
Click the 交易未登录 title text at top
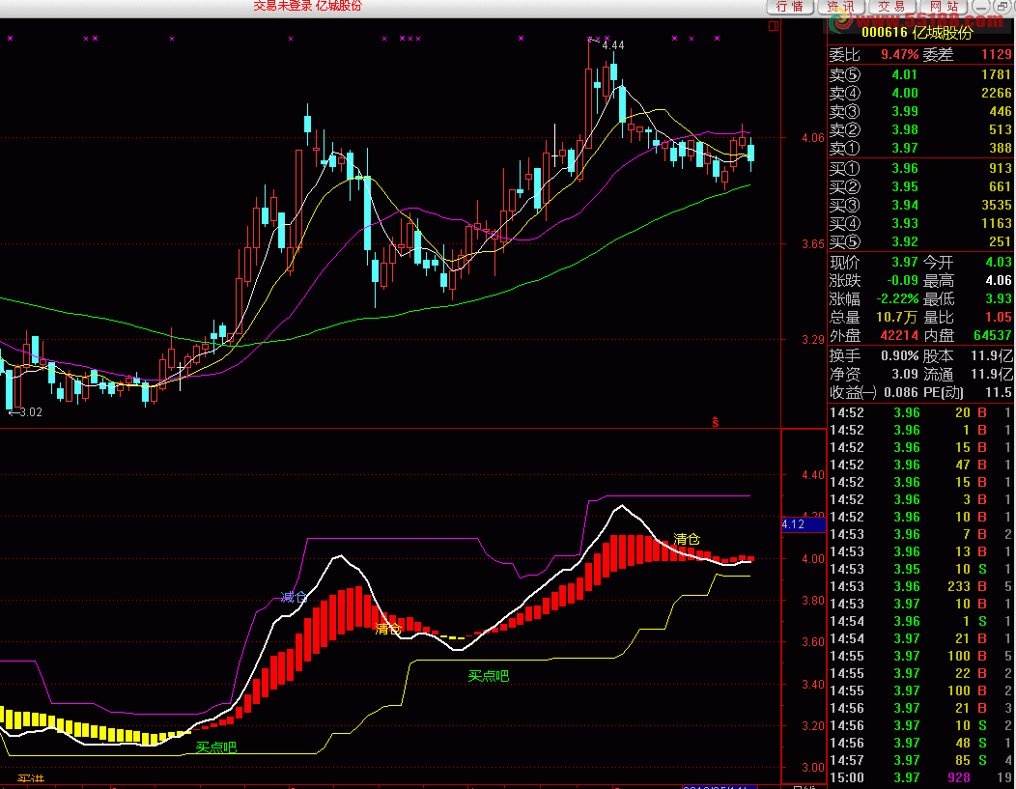[307, 6]
